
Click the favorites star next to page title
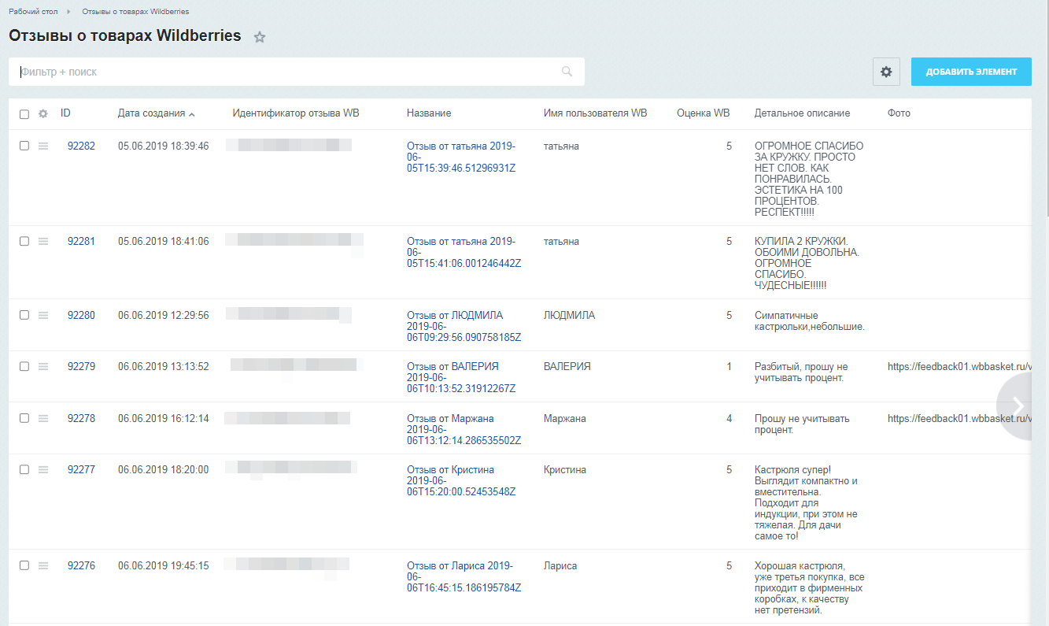click(260, 37)
